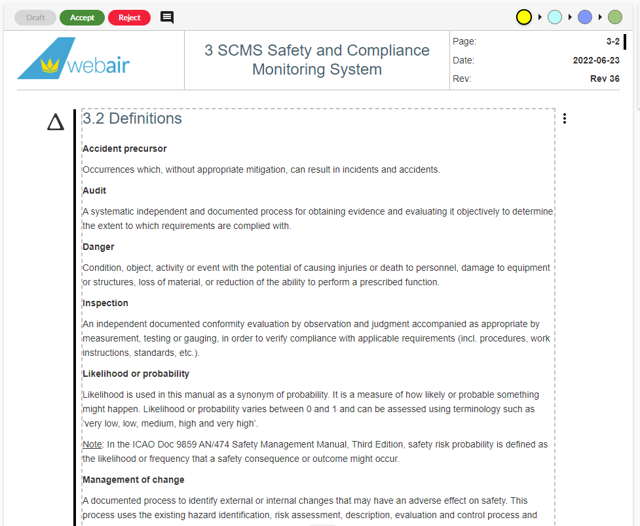Click the yellow color swatch in the toolbar
640x526 pixels.
(524, 16)
